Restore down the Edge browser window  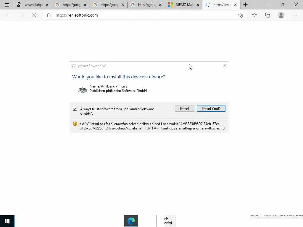point(283,5)
